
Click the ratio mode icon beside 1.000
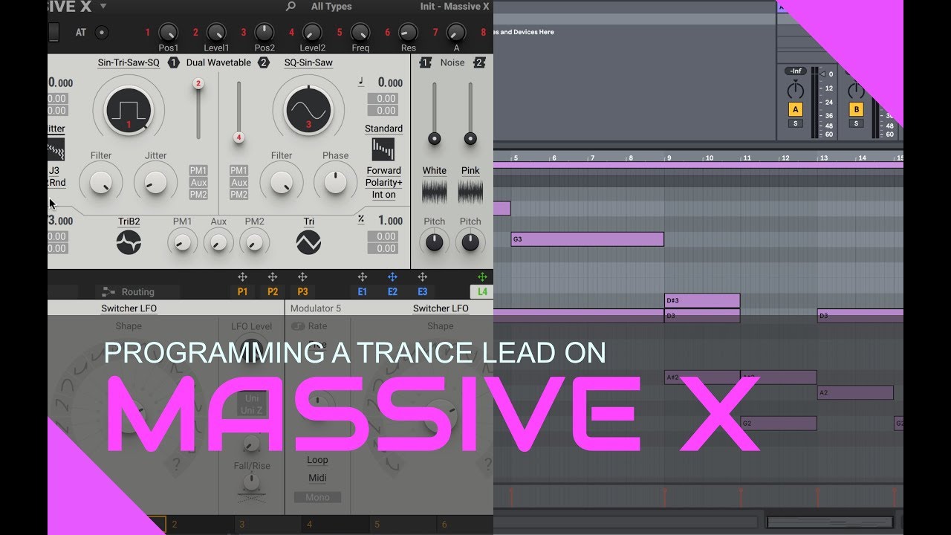(x=361, y=219)
